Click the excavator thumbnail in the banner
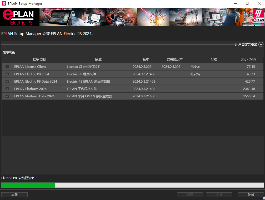 [186, 17]
